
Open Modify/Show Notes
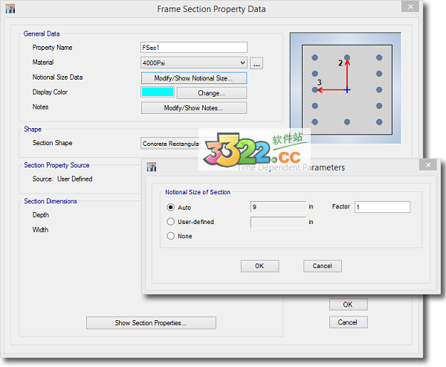[x=194, y=108]
